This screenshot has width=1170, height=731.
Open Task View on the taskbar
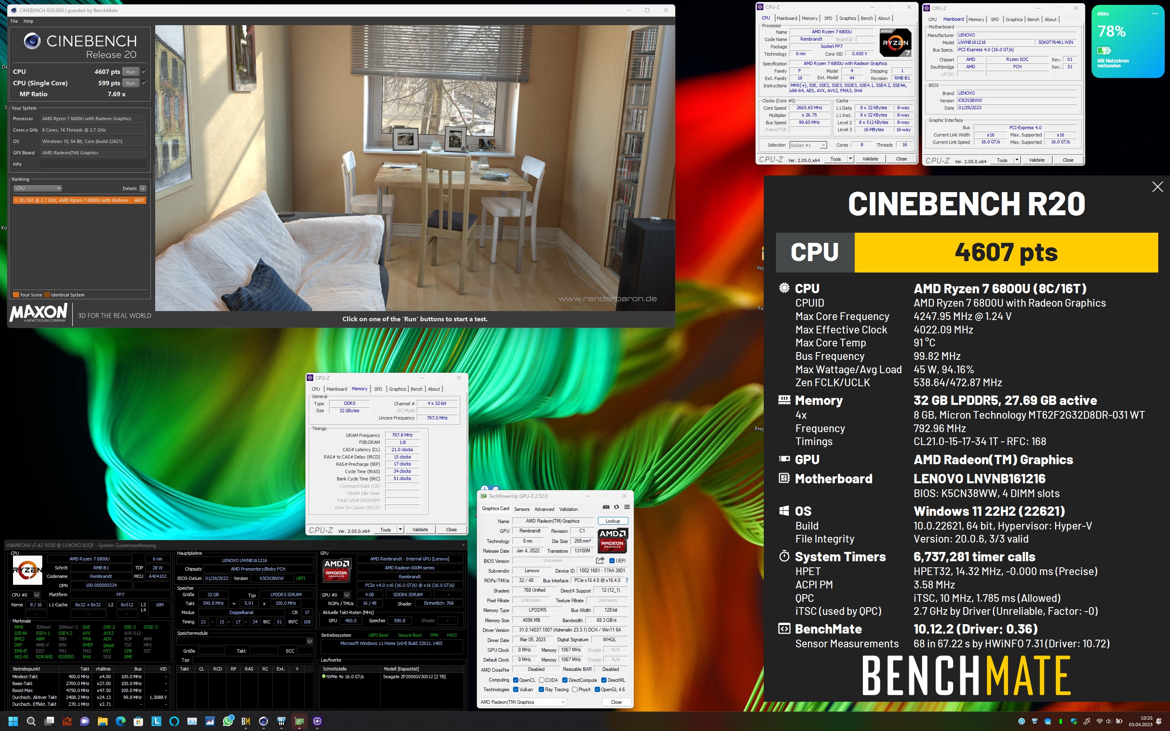pyautogui.click(x=49, y=721)
